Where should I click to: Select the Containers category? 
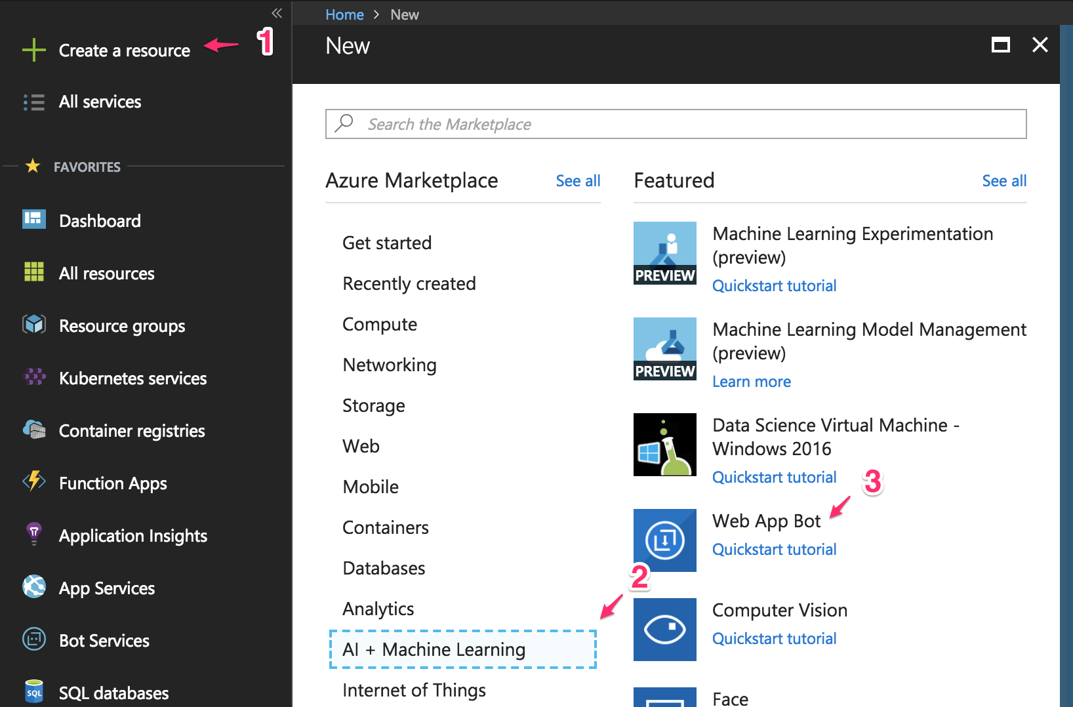(386, 527)
